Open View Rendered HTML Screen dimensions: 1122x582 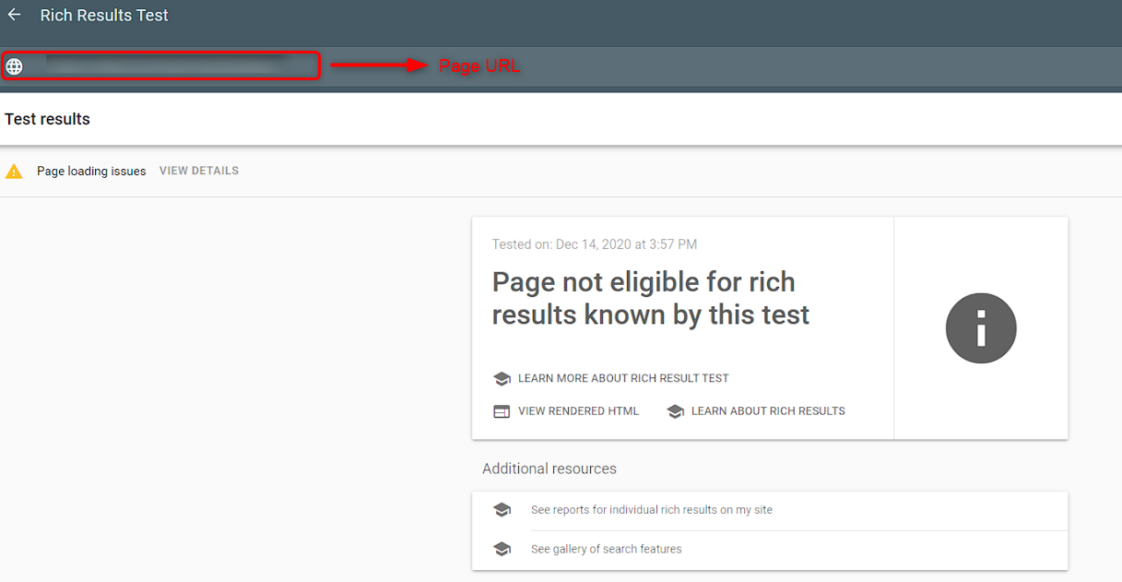click(x=578, y=411)
